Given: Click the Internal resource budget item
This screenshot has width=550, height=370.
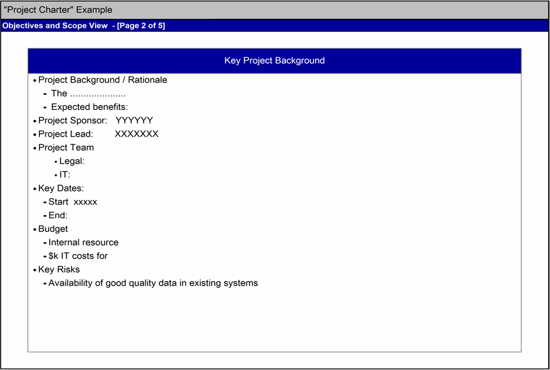Looking at the screenshot, I should point(83,242).
